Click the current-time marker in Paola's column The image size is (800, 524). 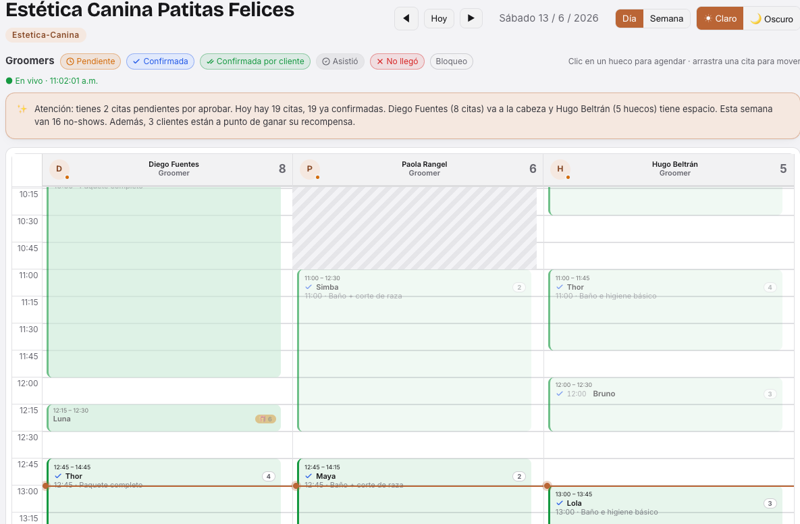click(x=296, y=486)
